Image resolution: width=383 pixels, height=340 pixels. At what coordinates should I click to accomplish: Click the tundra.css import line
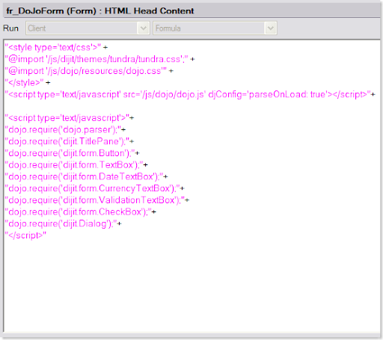tap(99, 59)
